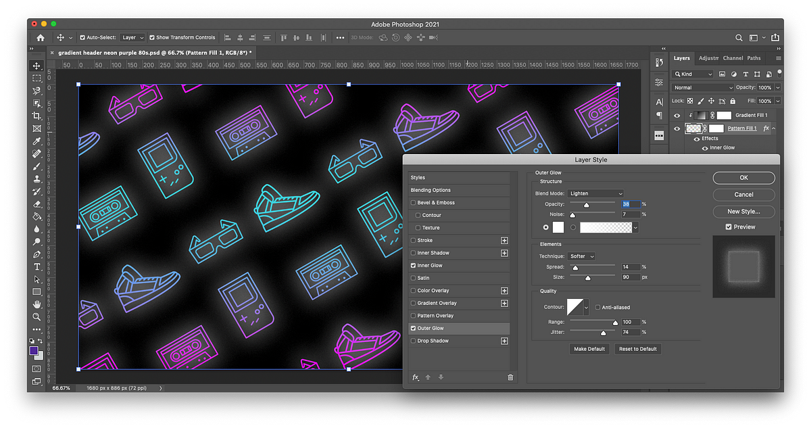Toggle Show Transform Controls checkbox
This screenshot has width=811, height=428.
151,38
